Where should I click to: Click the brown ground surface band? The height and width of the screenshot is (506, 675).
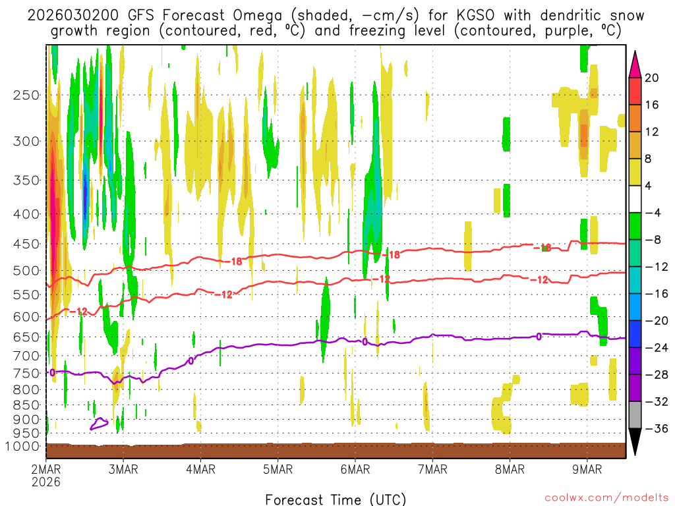[336, 451]
